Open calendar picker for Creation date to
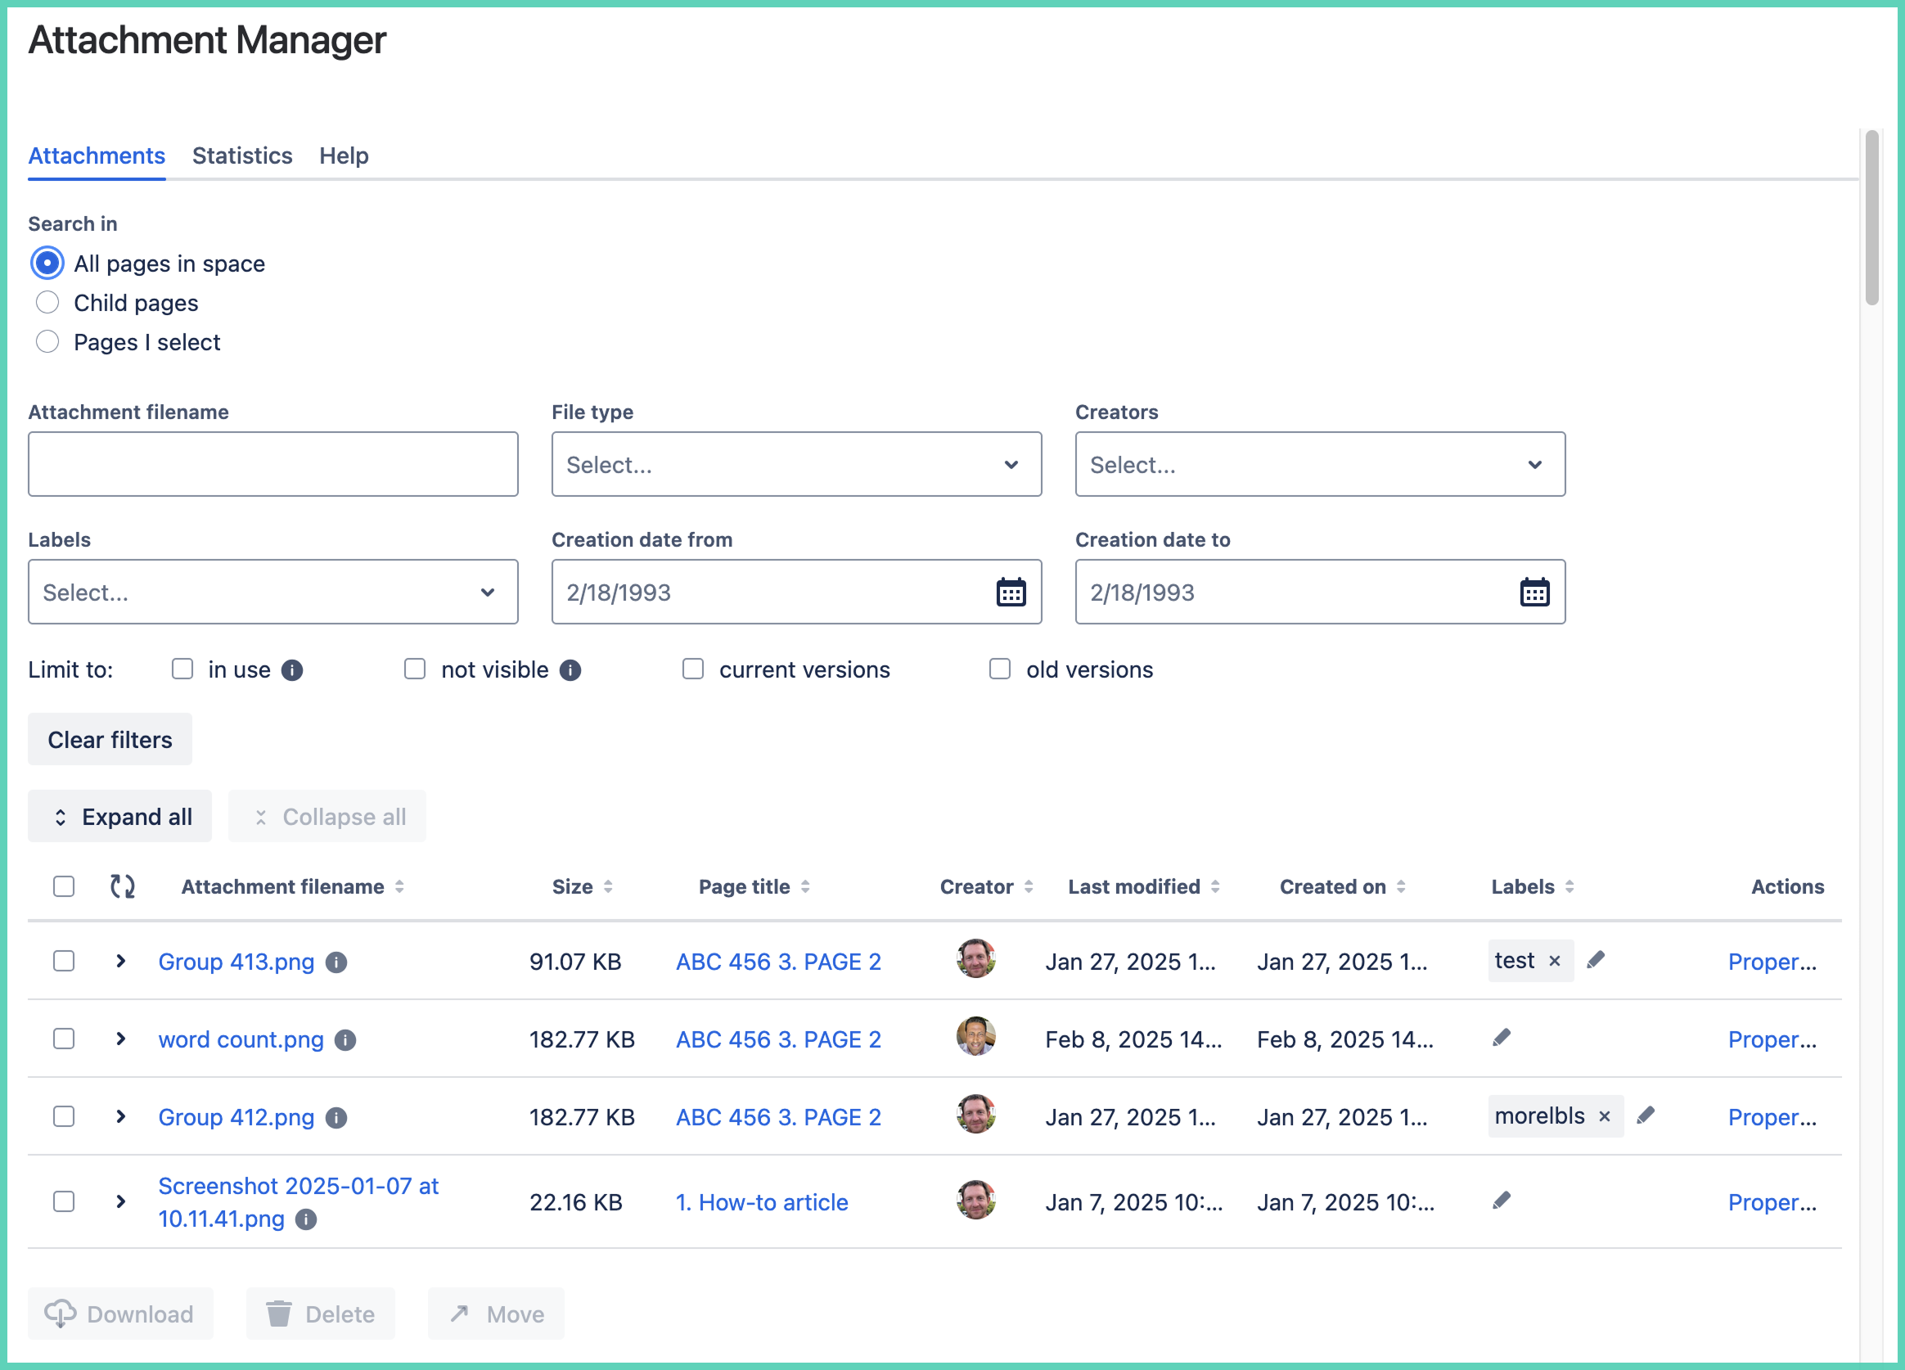This screenshot has height=1370, width=1905. tap(1533, 593)
